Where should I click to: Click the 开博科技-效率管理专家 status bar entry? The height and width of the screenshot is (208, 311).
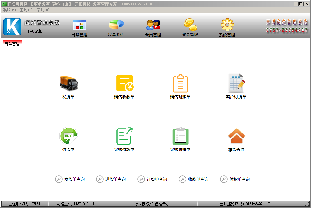150,204
